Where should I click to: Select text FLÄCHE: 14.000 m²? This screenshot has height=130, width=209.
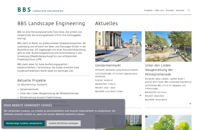pos(104,80)
